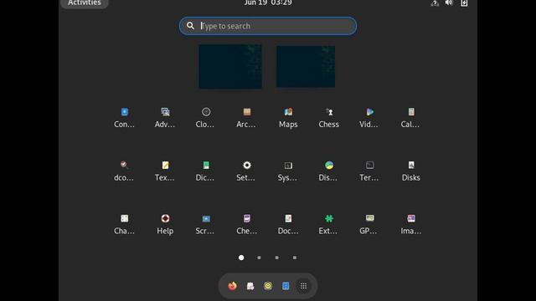Select the first workspace thumbnail
Image resolution: width=536 pixels, height=301 pixels.
[230, 67]
